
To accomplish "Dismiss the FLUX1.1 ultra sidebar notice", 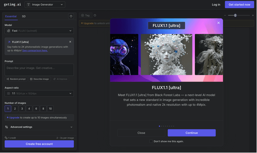I will pos(70,42).
